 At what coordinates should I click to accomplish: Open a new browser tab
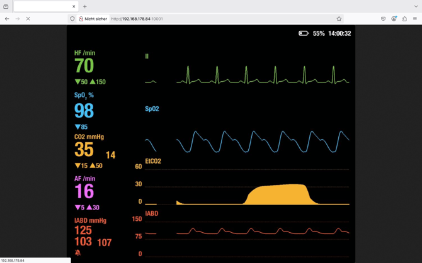coord(85,6)
